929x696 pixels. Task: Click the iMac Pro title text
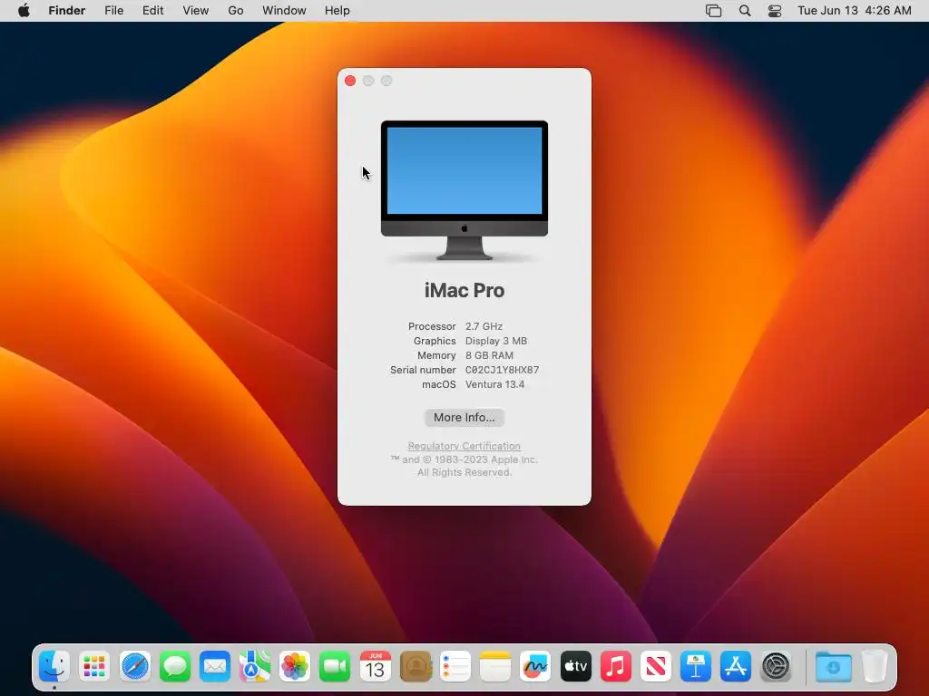(x=464, y=291)
